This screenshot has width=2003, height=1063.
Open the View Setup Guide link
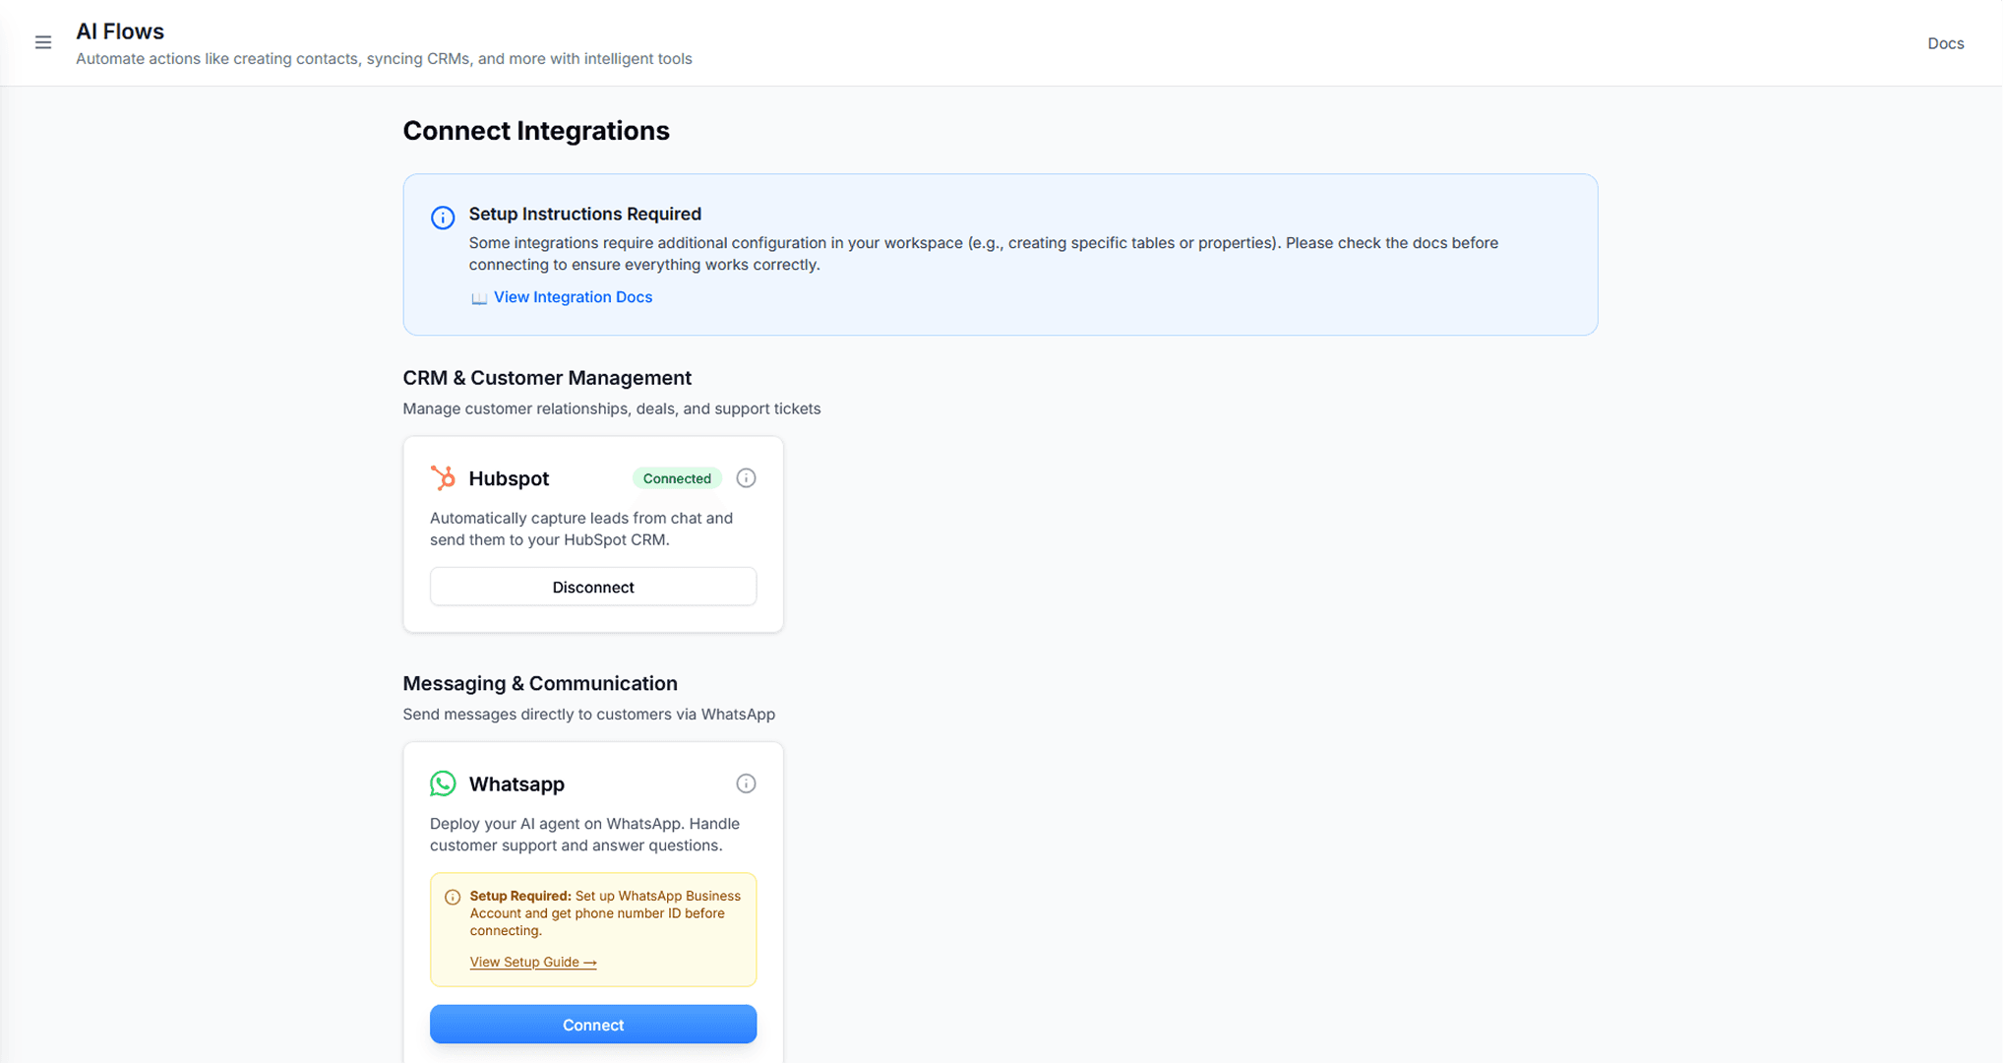click(525, 962)
